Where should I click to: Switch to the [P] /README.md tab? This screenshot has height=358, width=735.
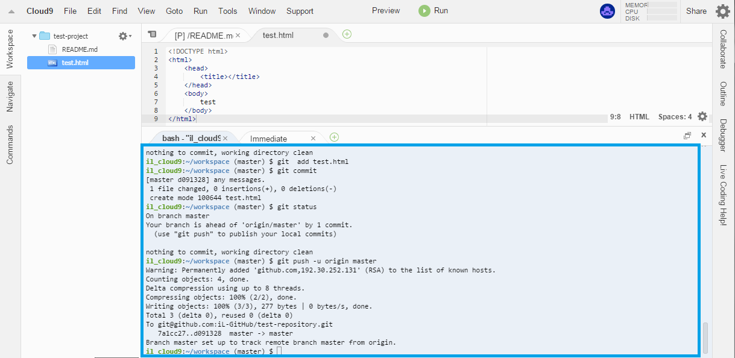[x=203, y=36]
